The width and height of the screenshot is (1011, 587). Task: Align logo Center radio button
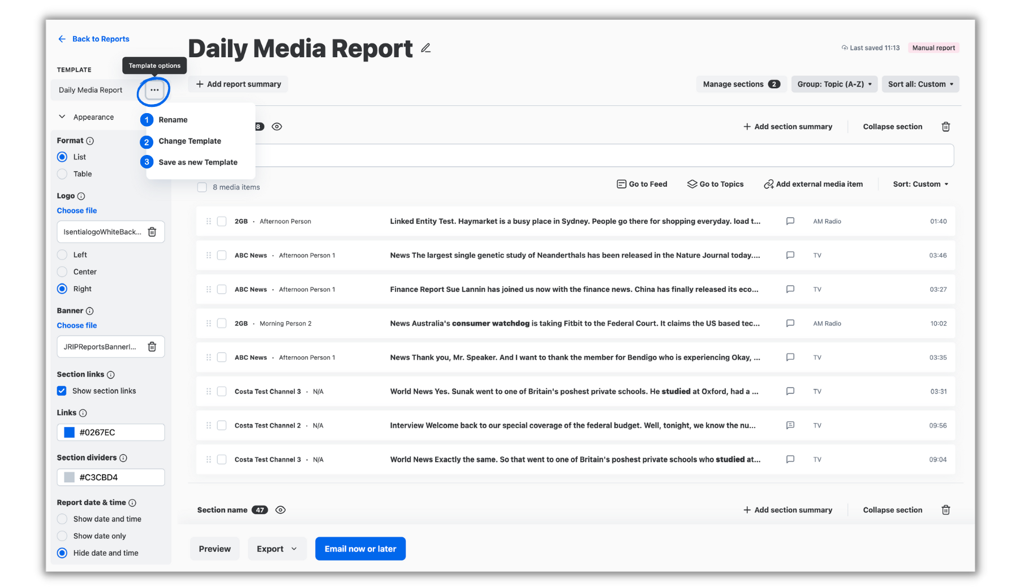tap(62, 272)
